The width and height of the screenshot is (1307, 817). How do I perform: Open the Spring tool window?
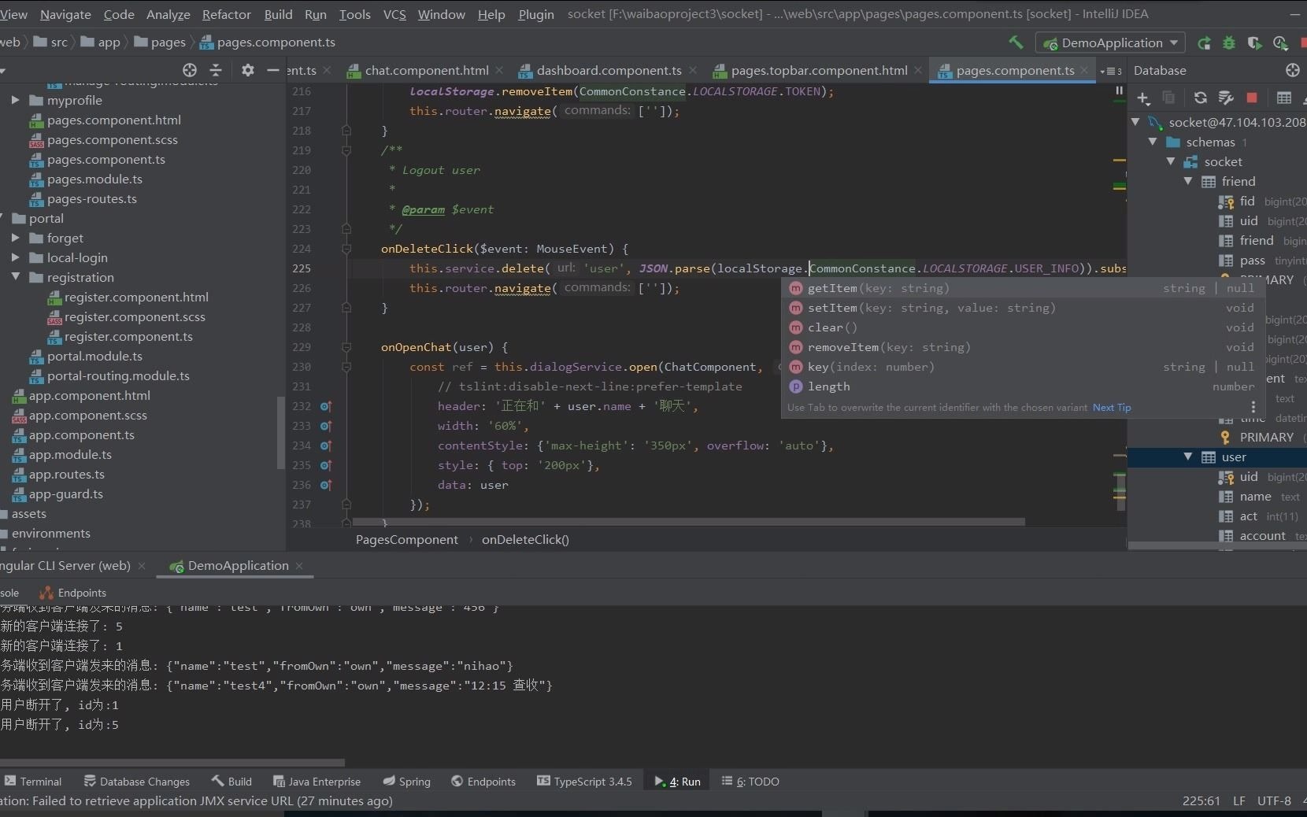[406, 782]
